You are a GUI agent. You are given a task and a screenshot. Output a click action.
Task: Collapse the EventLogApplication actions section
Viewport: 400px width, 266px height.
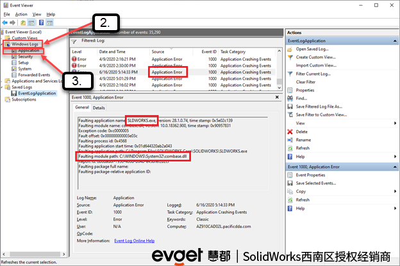(395, 41)
